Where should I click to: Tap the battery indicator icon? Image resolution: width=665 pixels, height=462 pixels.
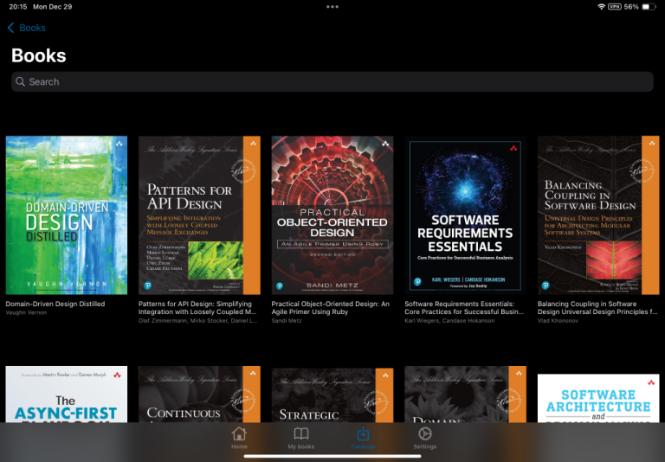coord(649,7)
